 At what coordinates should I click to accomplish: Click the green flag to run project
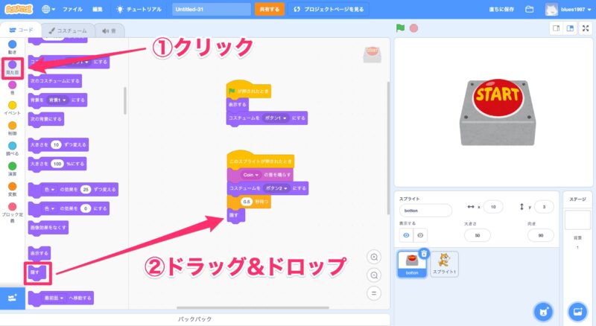point(400,28)
